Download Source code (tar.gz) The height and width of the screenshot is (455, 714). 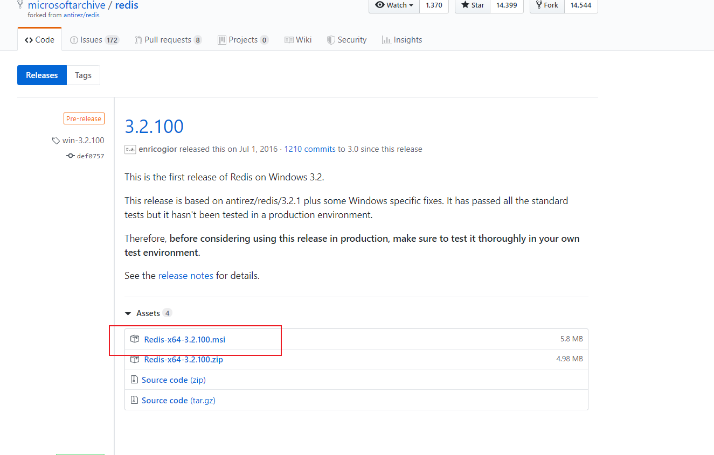click(178, 401)
